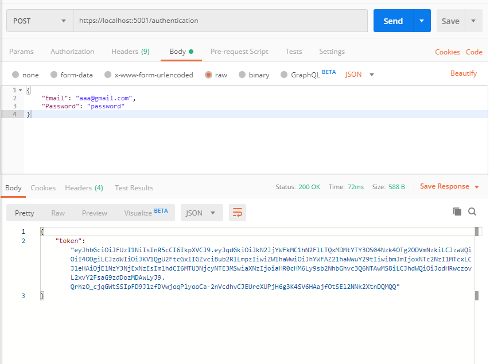Send the request

pyautogui.click(x=393, y=21)
